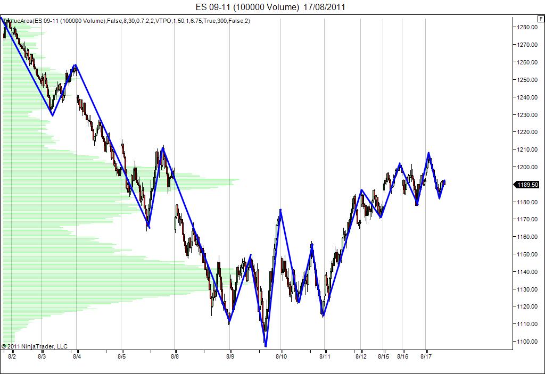Image resolution: width=545 pixels, height=374 pixels.
Task: Click the 1180.00 price axis label
Action: pyautogui.click(x=528, y=202)
